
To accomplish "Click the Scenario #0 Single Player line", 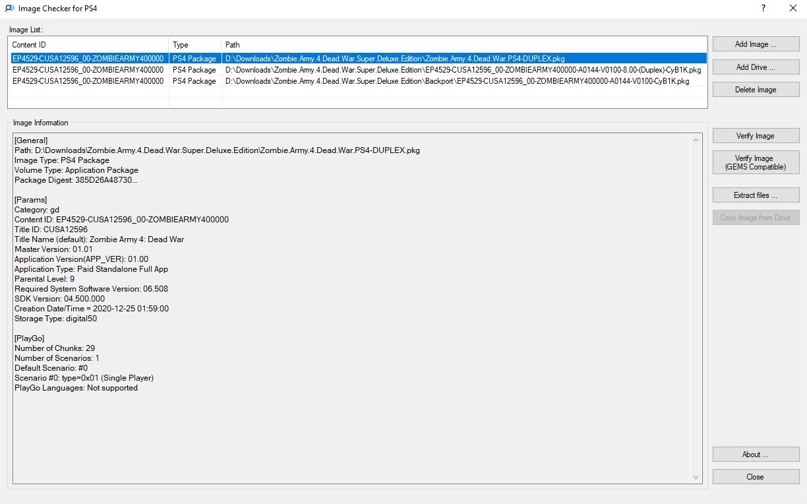I will (x=84, y=378).
